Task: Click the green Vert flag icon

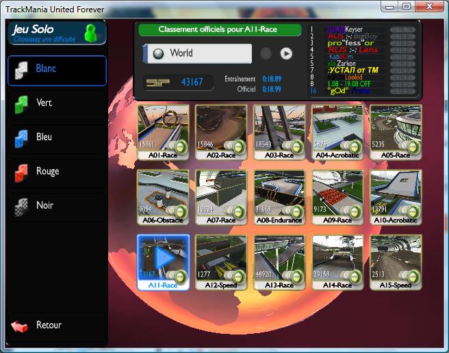Action: [x=22, y=104]
